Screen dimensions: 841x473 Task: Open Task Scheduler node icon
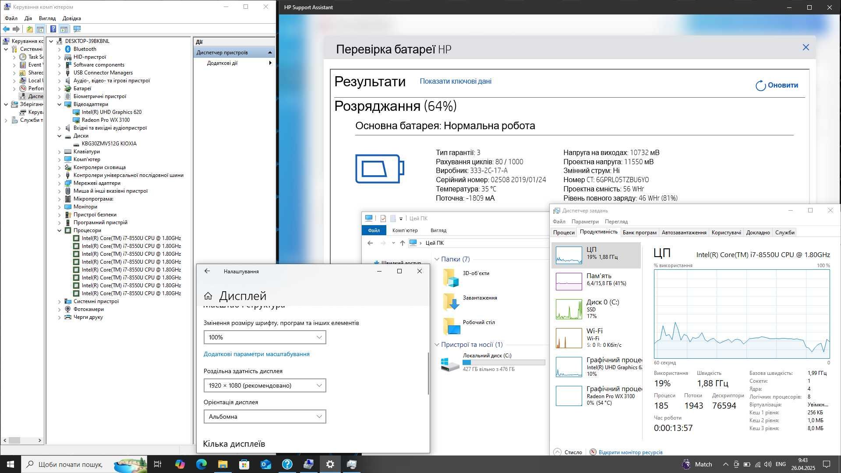(23, 57)
